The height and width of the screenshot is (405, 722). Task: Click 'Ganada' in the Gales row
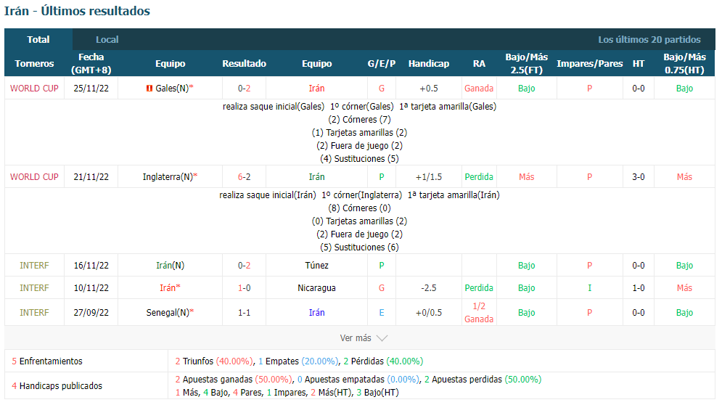(479, 89)
